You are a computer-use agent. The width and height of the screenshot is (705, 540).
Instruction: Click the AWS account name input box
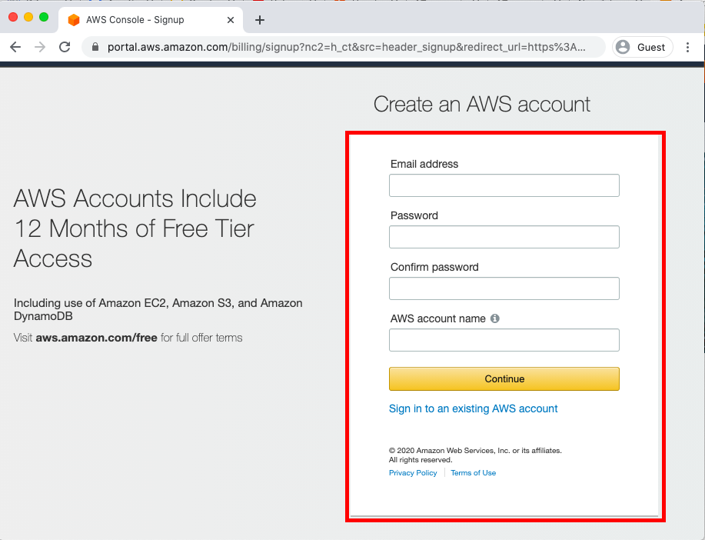tap(504, 340)
